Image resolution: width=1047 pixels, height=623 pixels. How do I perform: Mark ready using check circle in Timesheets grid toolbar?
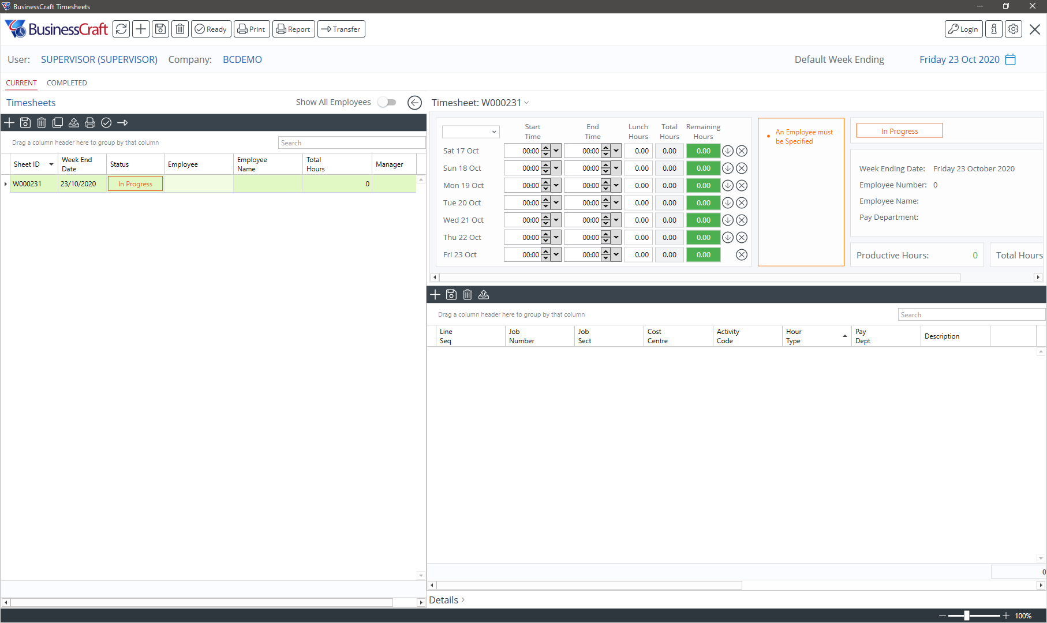coord(106,122)
